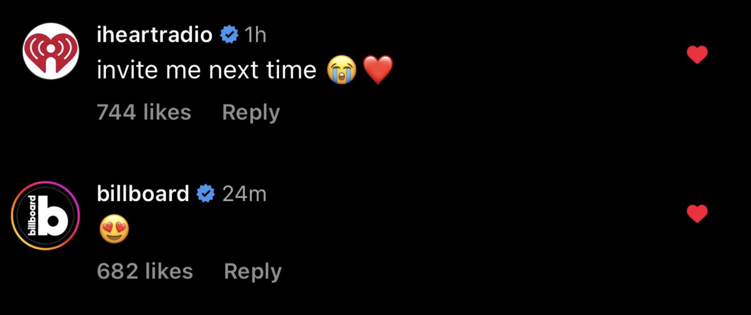751x315 pixels.
Task: Unlike the iheartradio comment with the heart
Action: pyautogui.click(x=697, y=55)
